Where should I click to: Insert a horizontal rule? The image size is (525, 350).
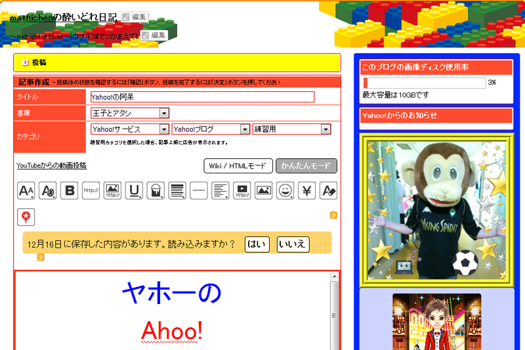tap(199, 190)
